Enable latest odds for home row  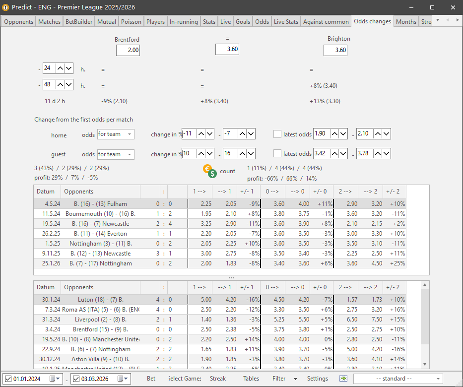(277, 133)
